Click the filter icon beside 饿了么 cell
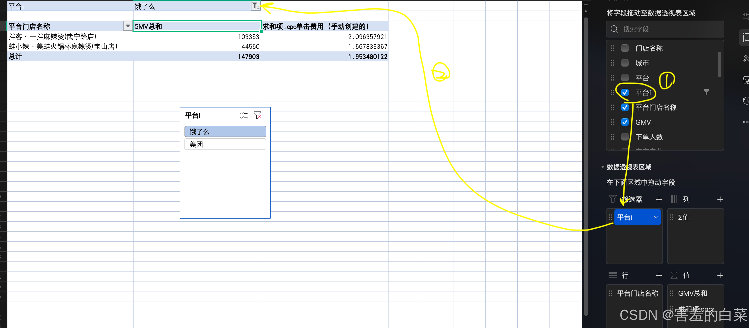 [x=255, y=6]
